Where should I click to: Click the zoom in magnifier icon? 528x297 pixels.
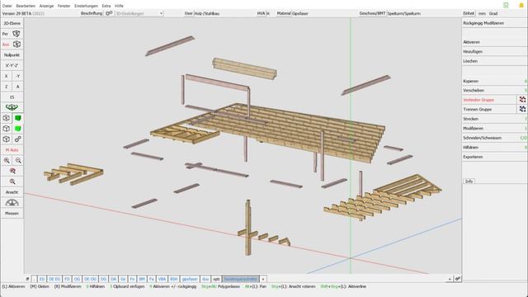[x=7, y=160]
